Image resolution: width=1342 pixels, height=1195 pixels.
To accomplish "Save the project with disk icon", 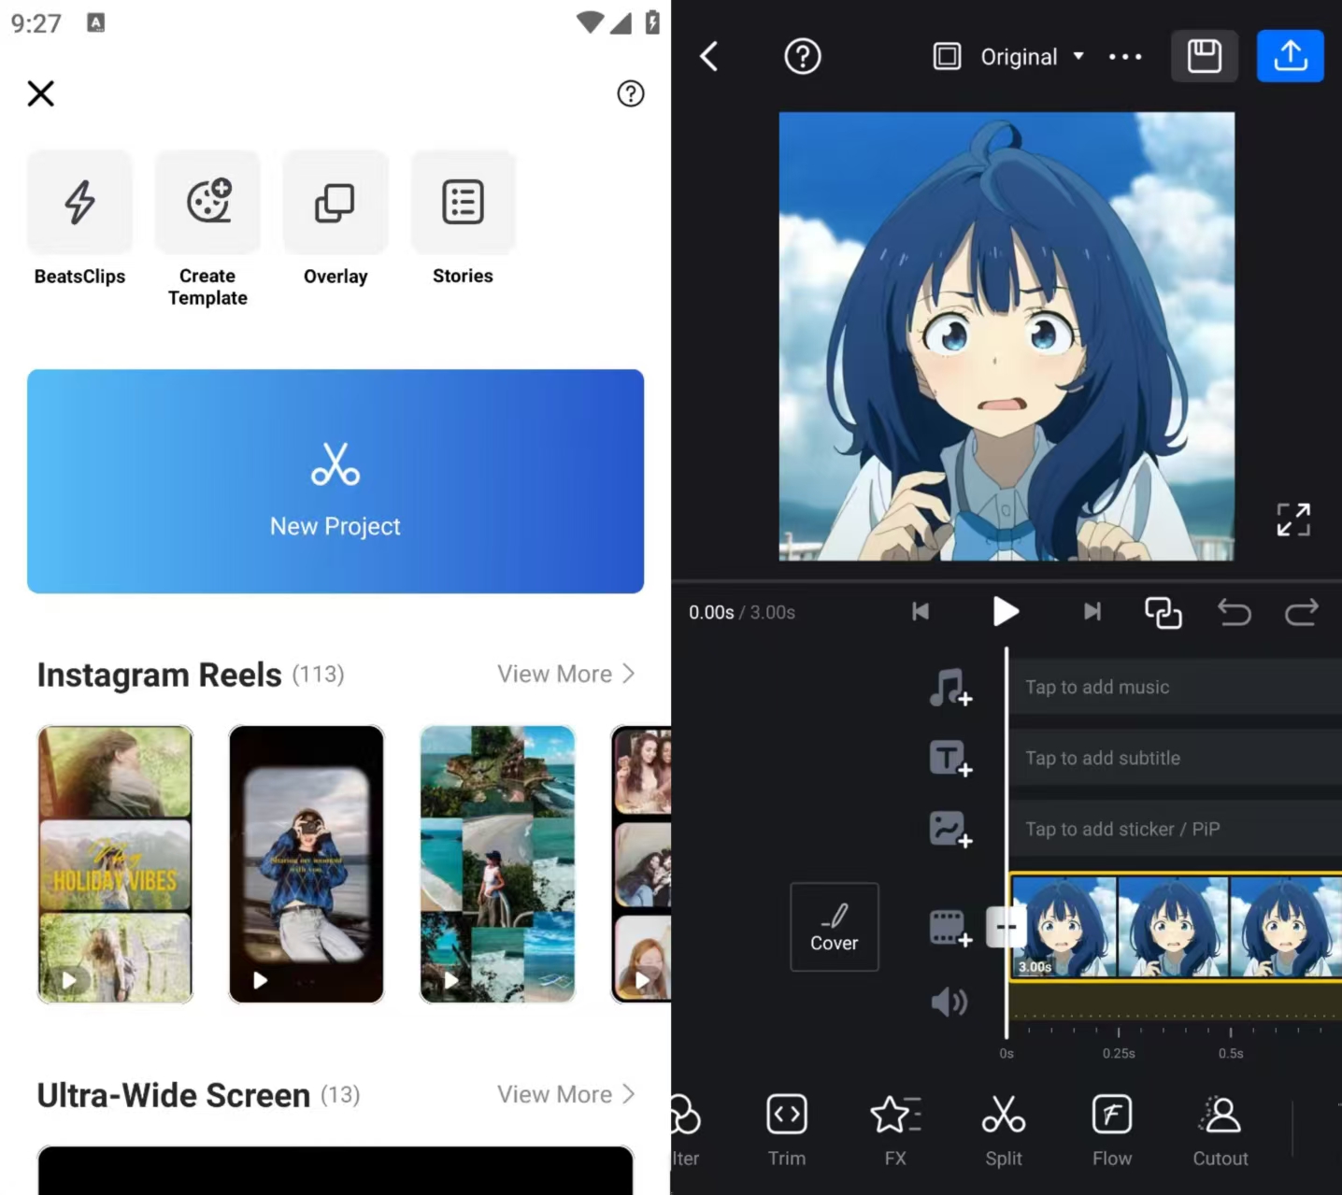I will point(1204,56).
